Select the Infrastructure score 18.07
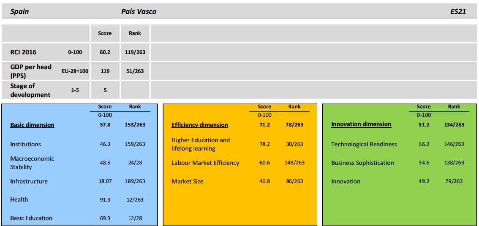Image resolution: width=479 pixels, height=226 pixels. click(105, 181)
